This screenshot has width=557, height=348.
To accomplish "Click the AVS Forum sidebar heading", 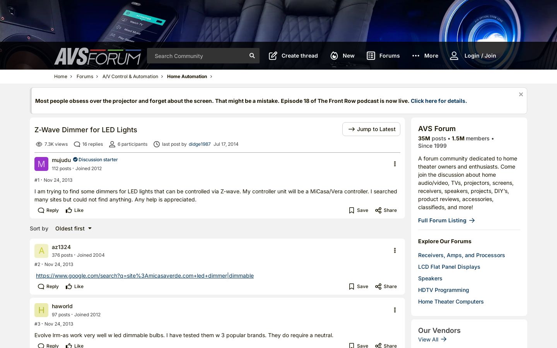I will point(437,129).
